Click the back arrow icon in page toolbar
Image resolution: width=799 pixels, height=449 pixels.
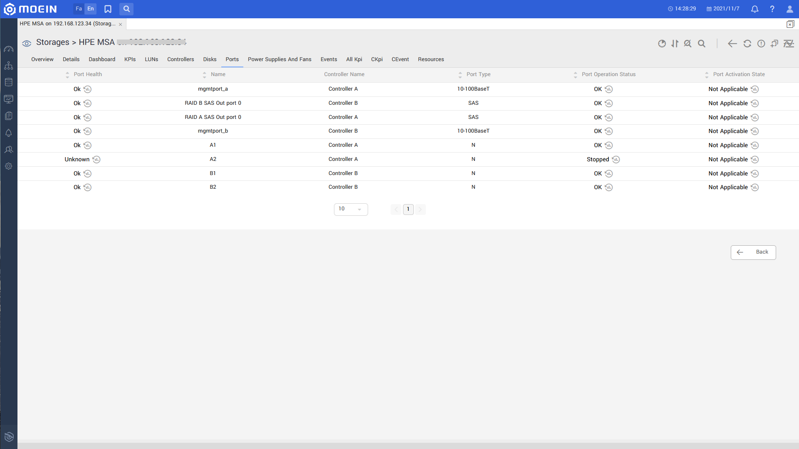coord(732,44)
